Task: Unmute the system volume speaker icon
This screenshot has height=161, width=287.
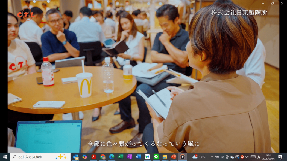Action: click(x=247, y=157)
